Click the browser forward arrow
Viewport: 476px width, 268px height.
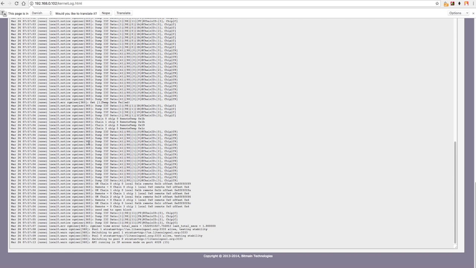pos(10,3)
